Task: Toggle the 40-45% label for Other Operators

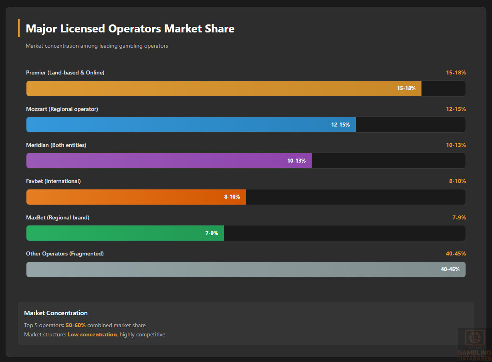Action: (x=450, y=269)
